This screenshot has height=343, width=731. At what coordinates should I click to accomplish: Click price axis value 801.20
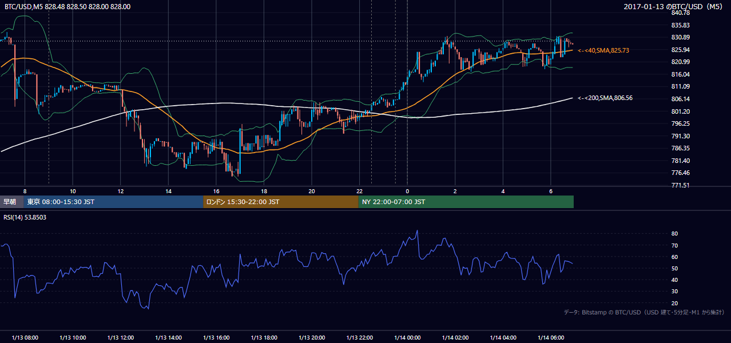[x=681, y=111]
